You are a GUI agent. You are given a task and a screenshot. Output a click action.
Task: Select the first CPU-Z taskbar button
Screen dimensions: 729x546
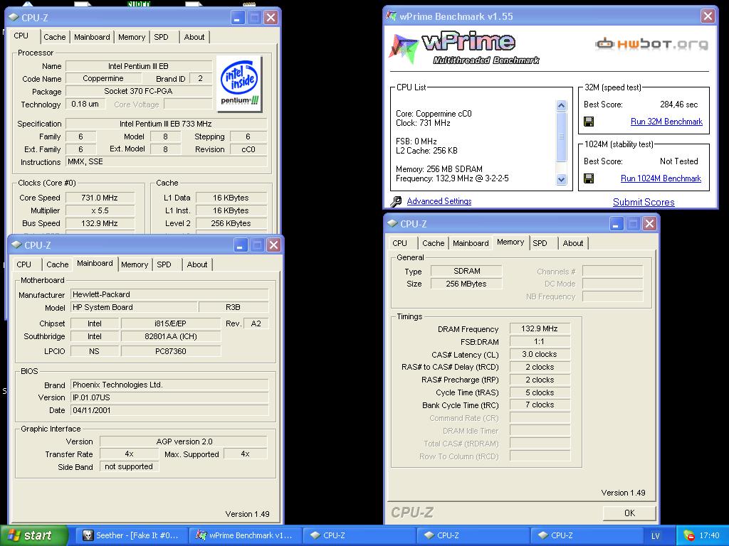(x=359, y=535)
